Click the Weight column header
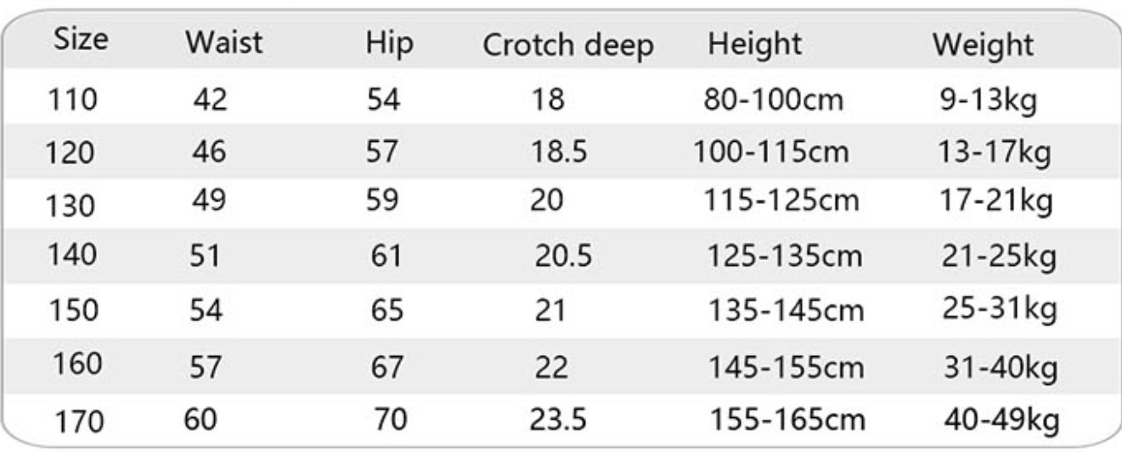This screenshot has width=1122, height=452. 984,45
